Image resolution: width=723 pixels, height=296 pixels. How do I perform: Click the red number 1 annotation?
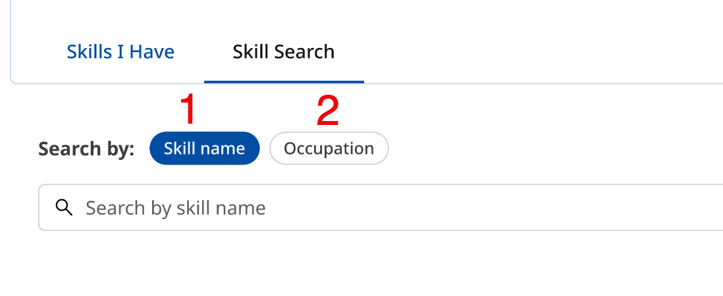click(188, 111)
